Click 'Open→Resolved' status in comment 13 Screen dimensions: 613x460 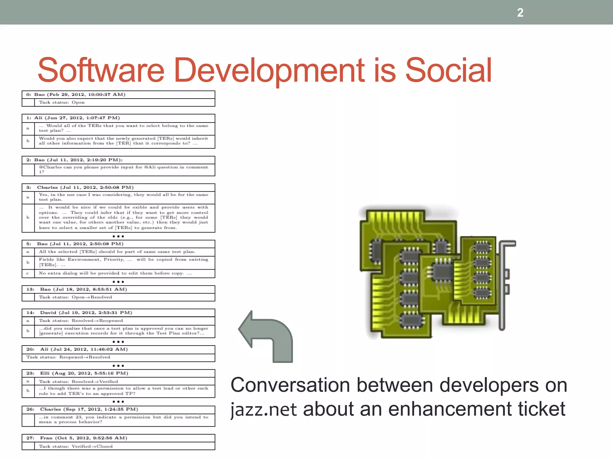(x=92, y=297)
